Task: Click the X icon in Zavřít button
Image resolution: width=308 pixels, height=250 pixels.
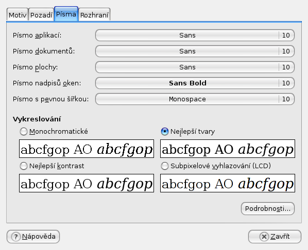Action: [x=264, y=237]
